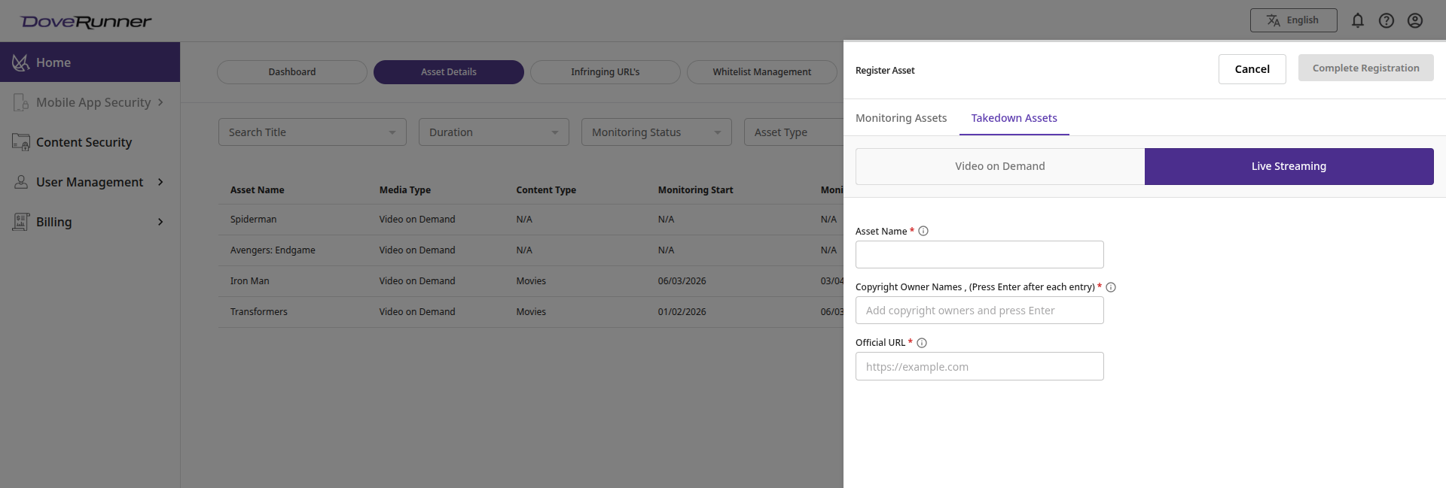Open the Asset Type dropdown
The height and width of the screenshot is (488, 1446).
[x=794, y=132]
